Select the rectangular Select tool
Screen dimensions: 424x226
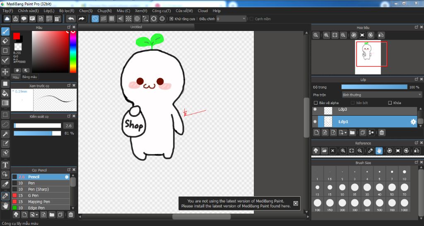pos(5,114)
